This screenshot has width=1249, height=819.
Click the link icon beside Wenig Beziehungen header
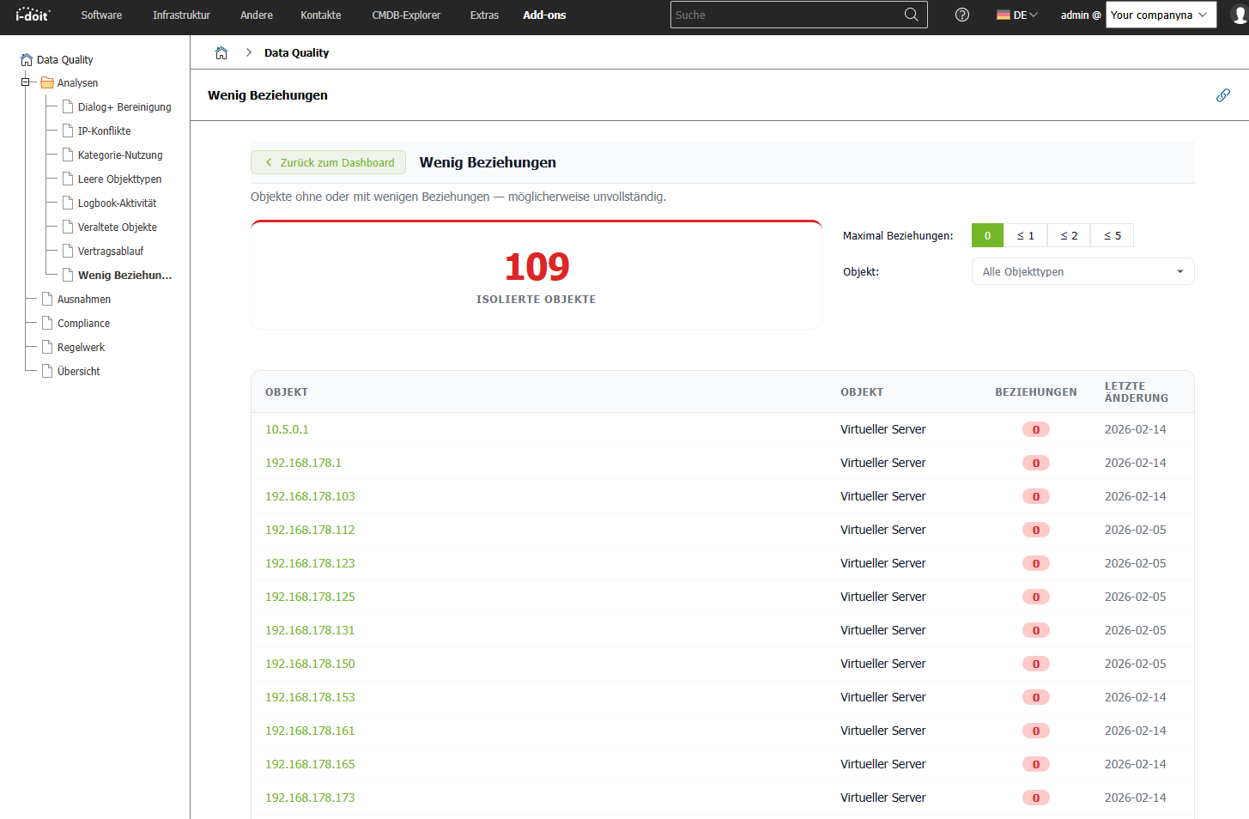pos(1222,95)
